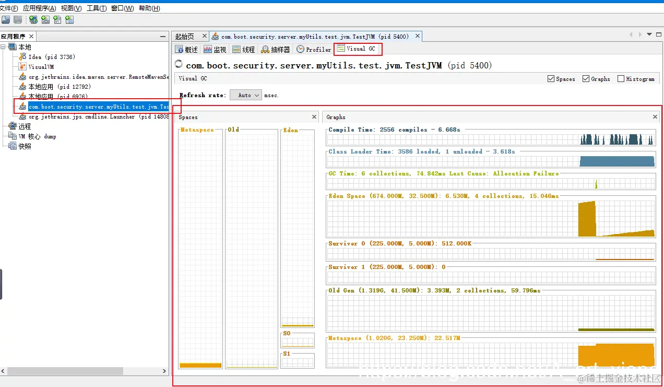
Task: Click the Old Gen graph label text
Action: tap(435, 290)
